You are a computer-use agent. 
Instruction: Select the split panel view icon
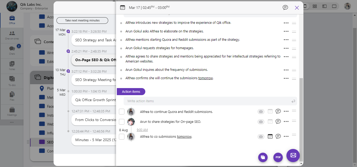tap(324, 6)
